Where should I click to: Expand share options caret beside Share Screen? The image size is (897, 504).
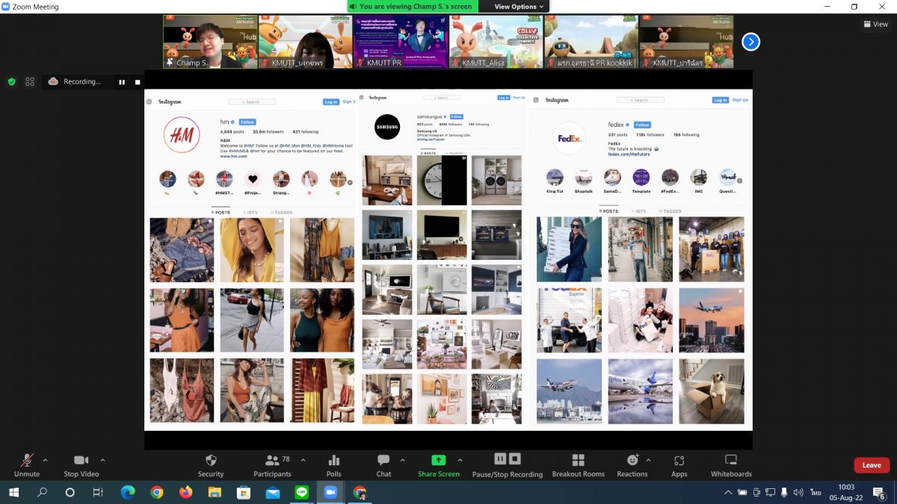(x=460, y=460)
